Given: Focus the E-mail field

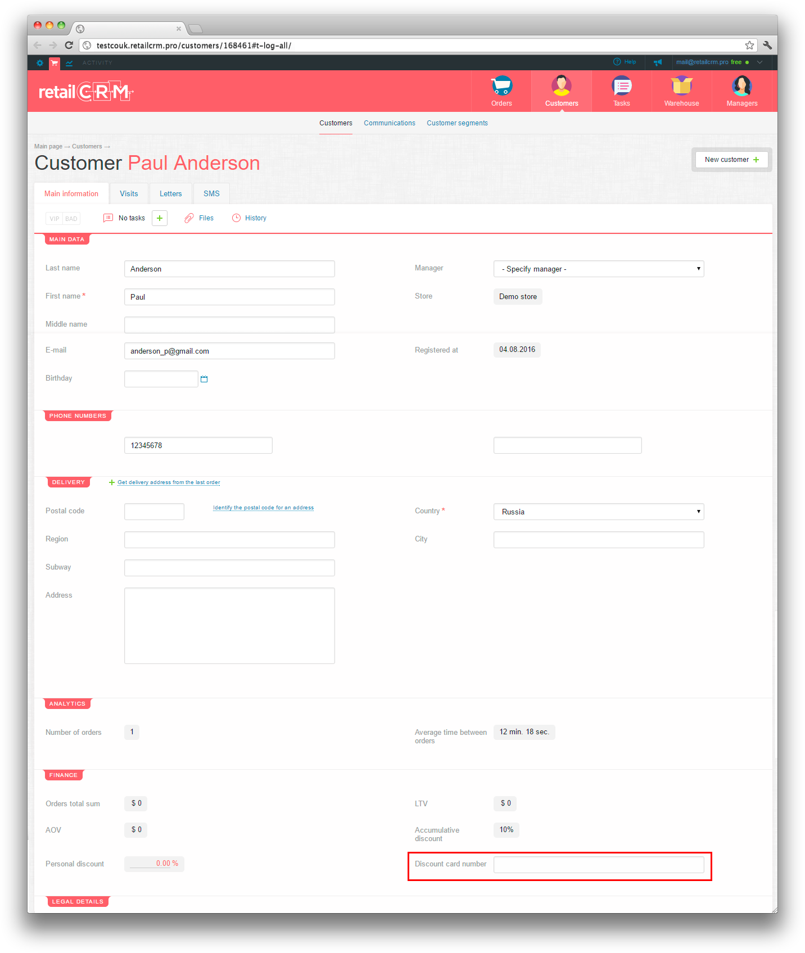Looking at the screenshot, I should pos(229,351).
